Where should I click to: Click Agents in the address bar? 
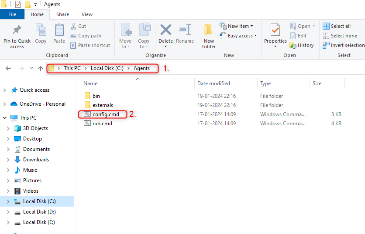(x=141, y=68)
